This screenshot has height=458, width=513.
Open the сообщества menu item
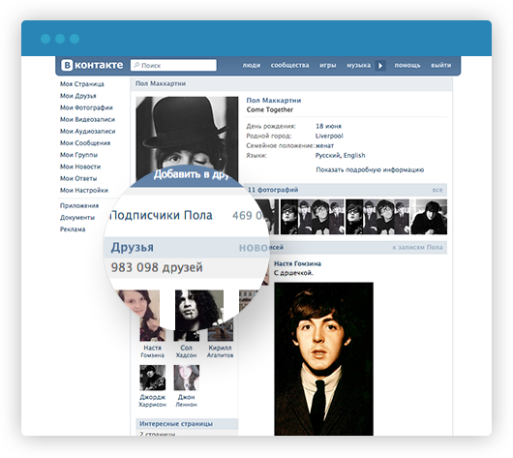[289, 65]
